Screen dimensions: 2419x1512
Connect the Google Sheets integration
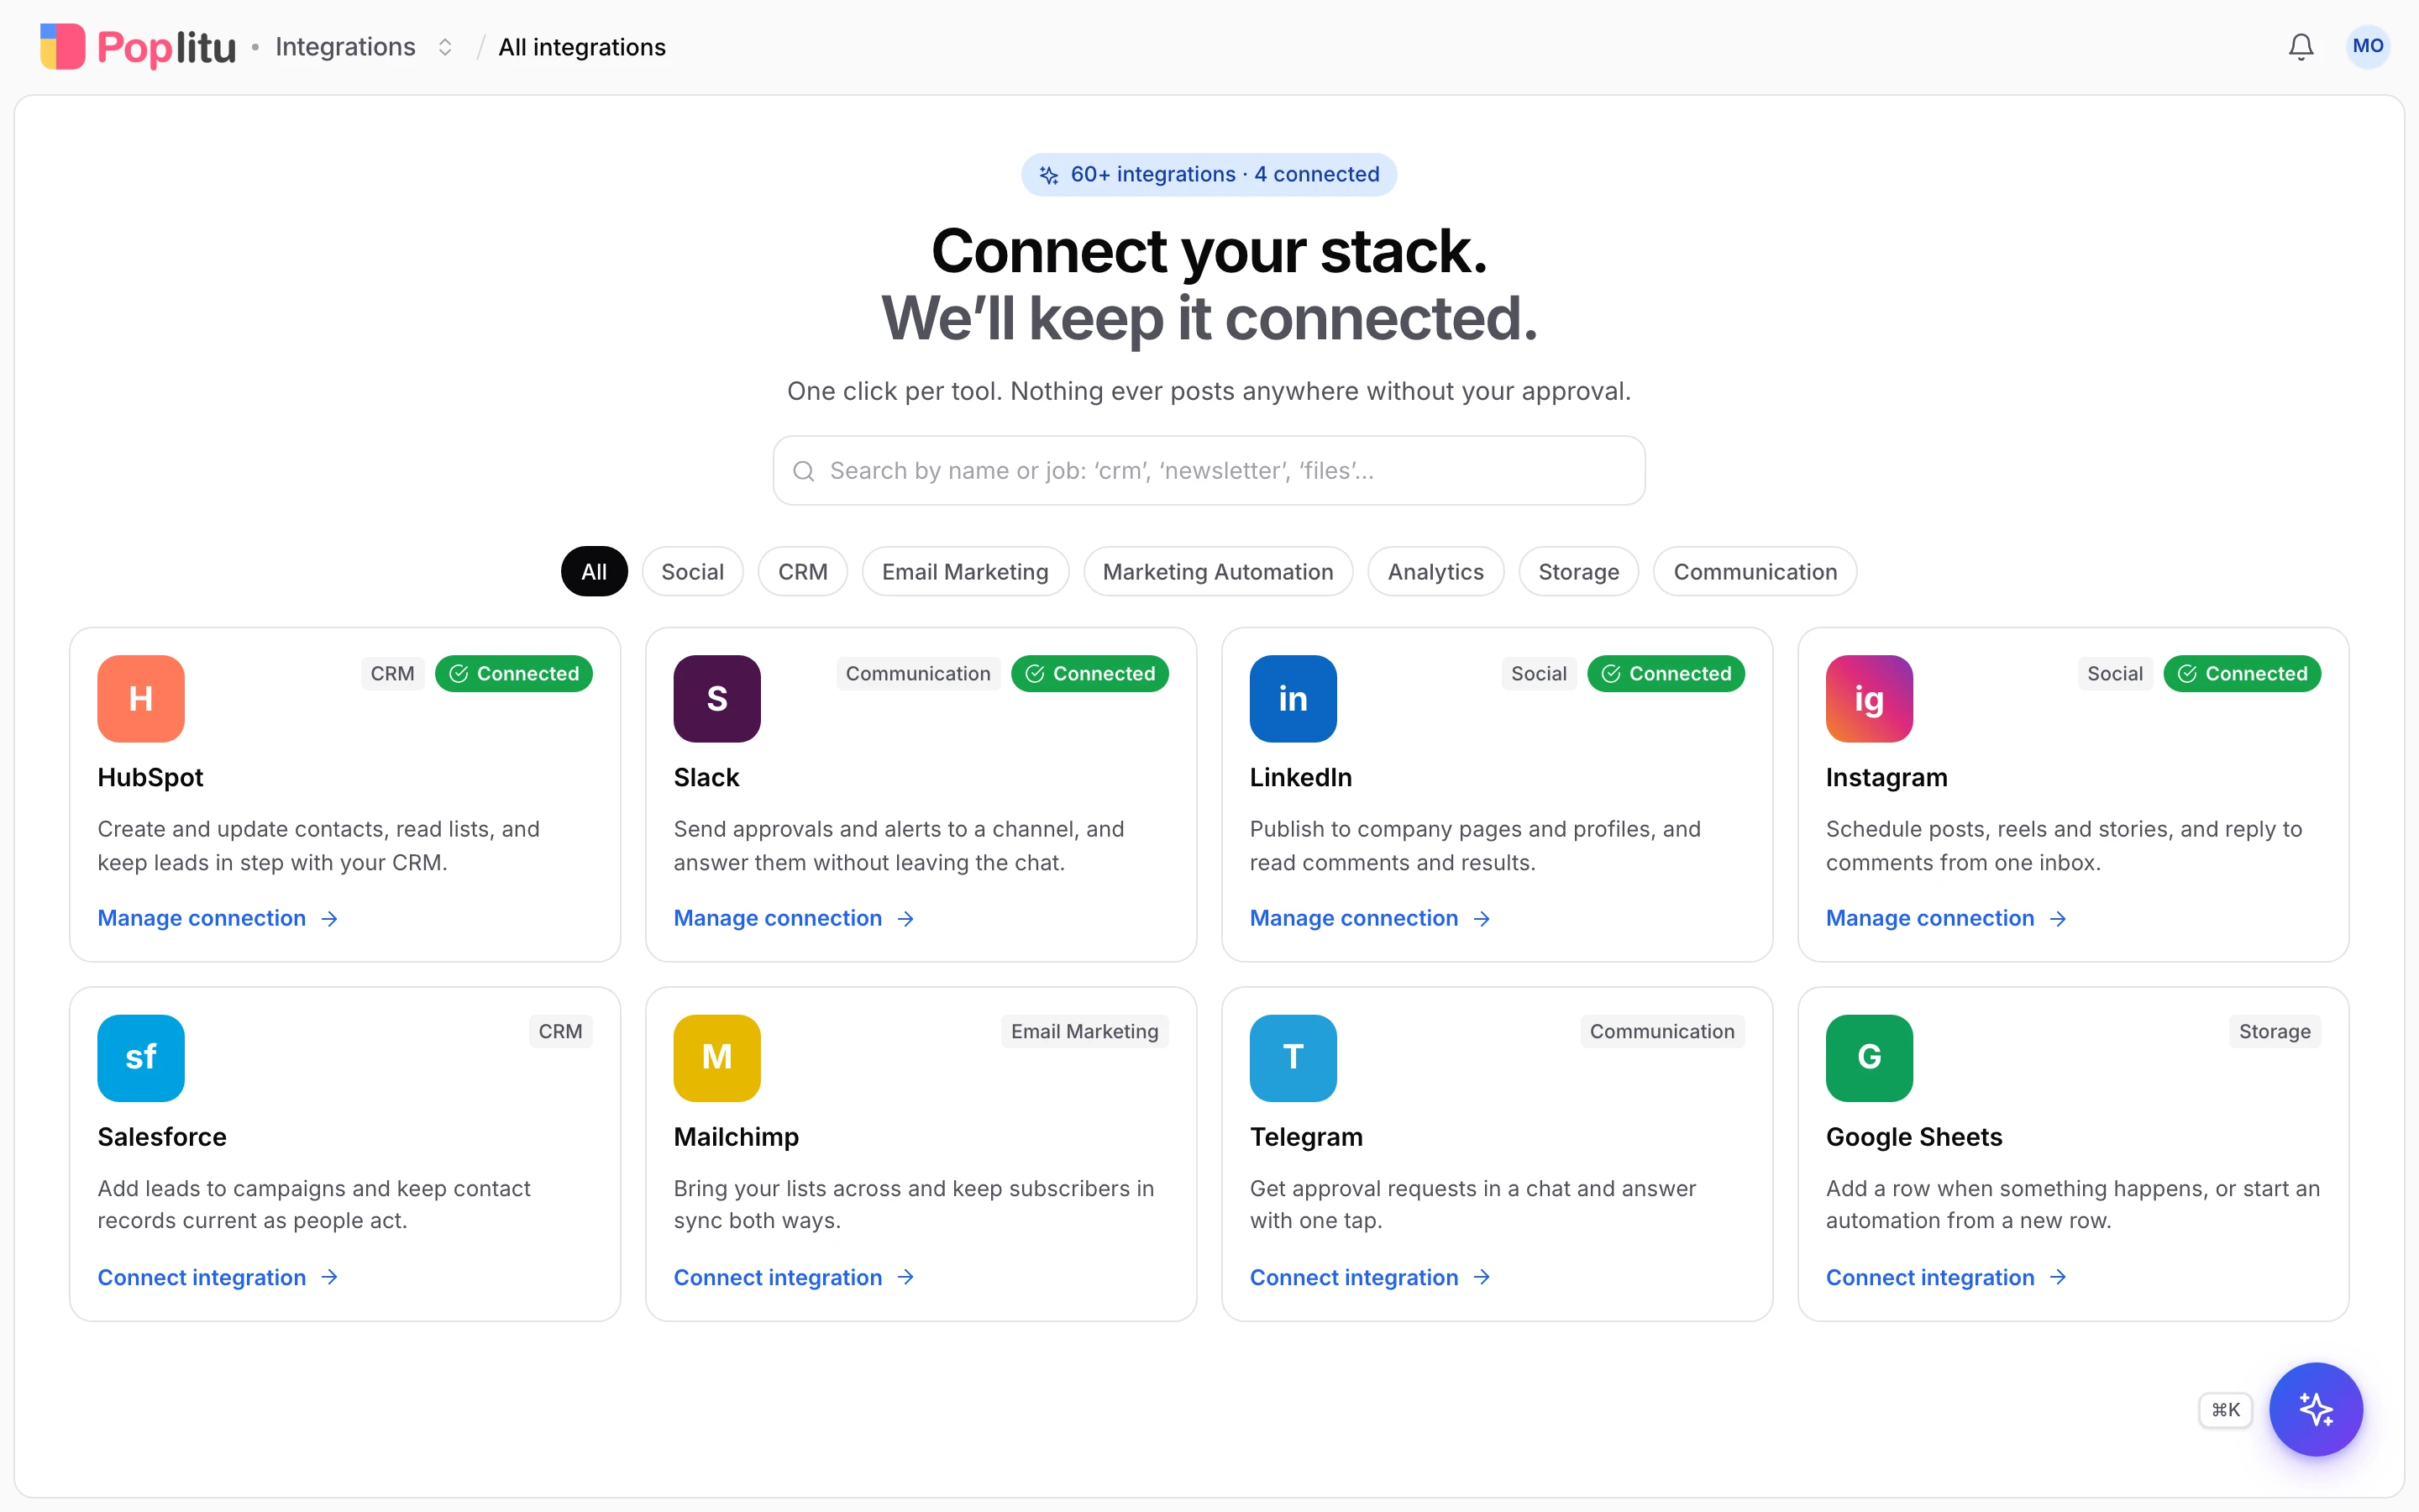click(x=1946, y=1278)
